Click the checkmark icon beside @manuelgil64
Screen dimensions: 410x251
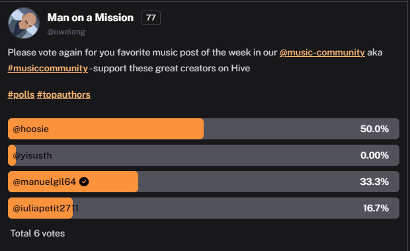(x=84, y=182)
